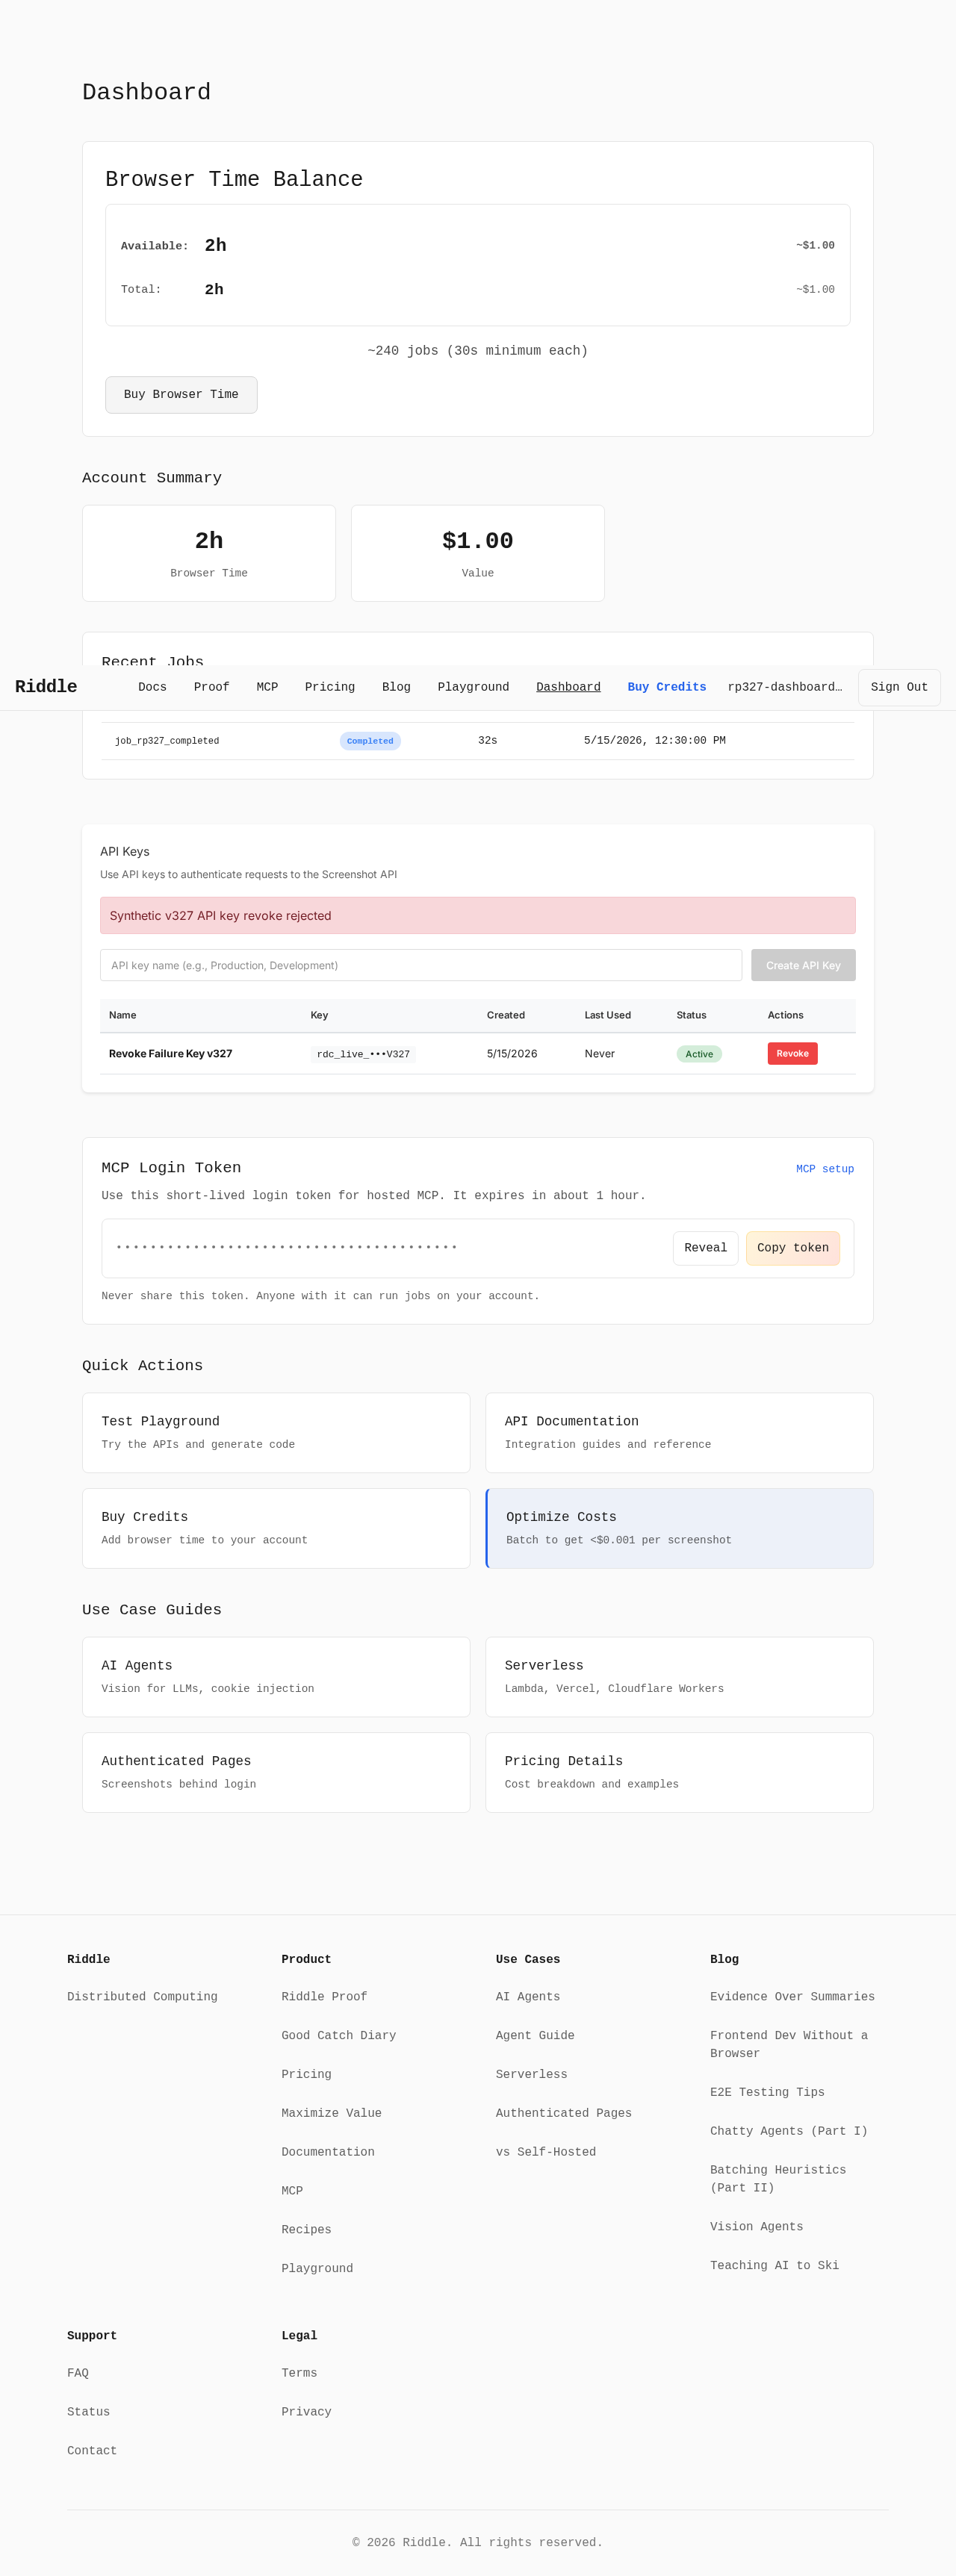This screenshot has height=2576, width=956.
Task: Open Documentation footer link
Action: [x=328, y=2152]
